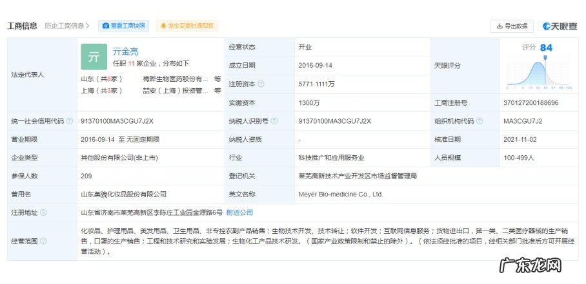Viewport: 586px width, 284px height.
Task: Click address 山东省济南市莱芜高新区李陈庄工业园金源路6号
Action: 152,213
